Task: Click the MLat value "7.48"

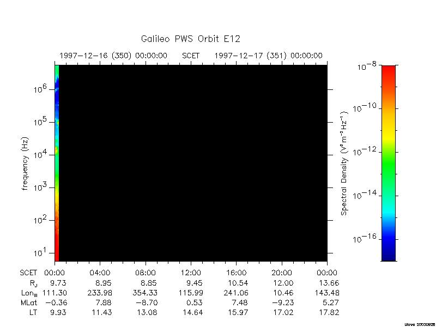Action: pyautogui.click(x=240, y=302)
